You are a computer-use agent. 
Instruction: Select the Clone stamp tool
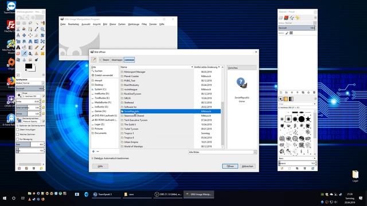coord(37,53)
